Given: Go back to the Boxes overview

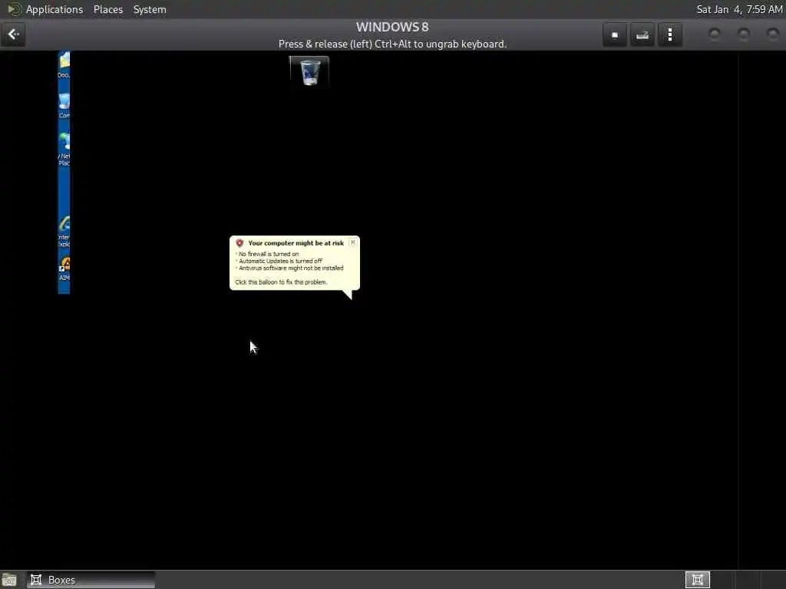Looking at the screenshot, I should [13, 35].
